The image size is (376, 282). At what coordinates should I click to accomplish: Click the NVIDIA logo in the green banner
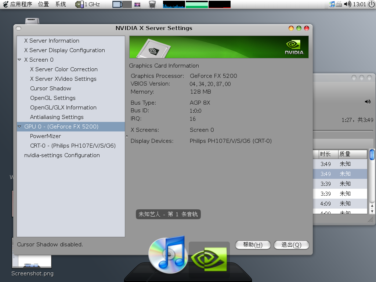pos(294,47)
